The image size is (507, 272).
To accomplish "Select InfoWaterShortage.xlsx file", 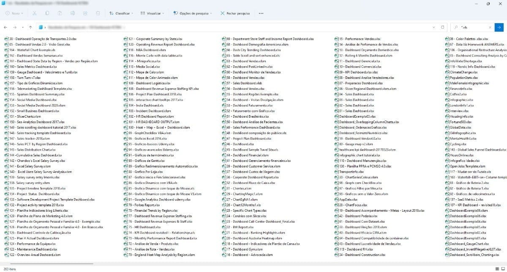I will pos(463,61).
